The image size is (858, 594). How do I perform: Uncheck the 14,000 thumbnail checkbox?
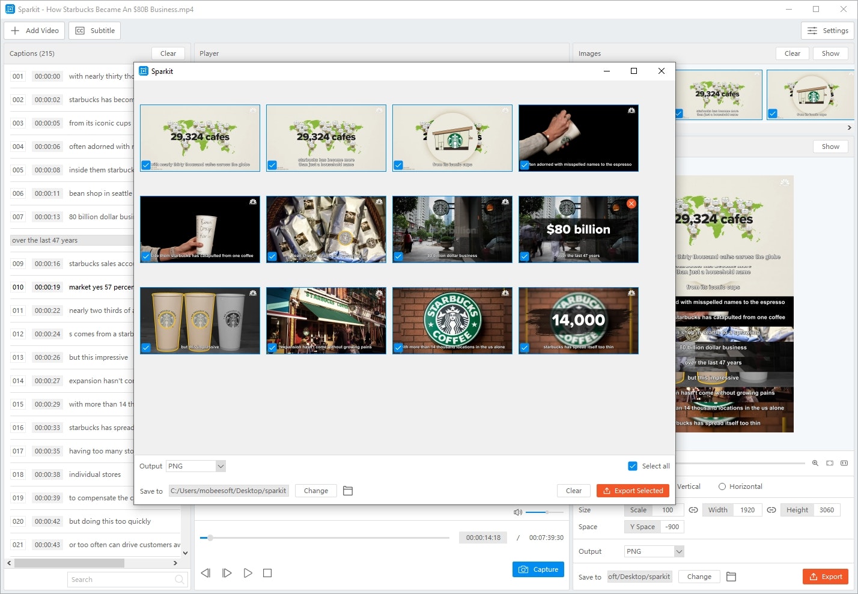click(525, 348)
